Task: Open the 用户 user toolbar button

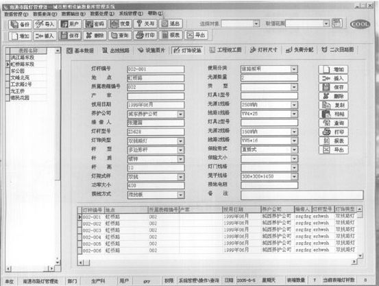Action: [70, 24]
